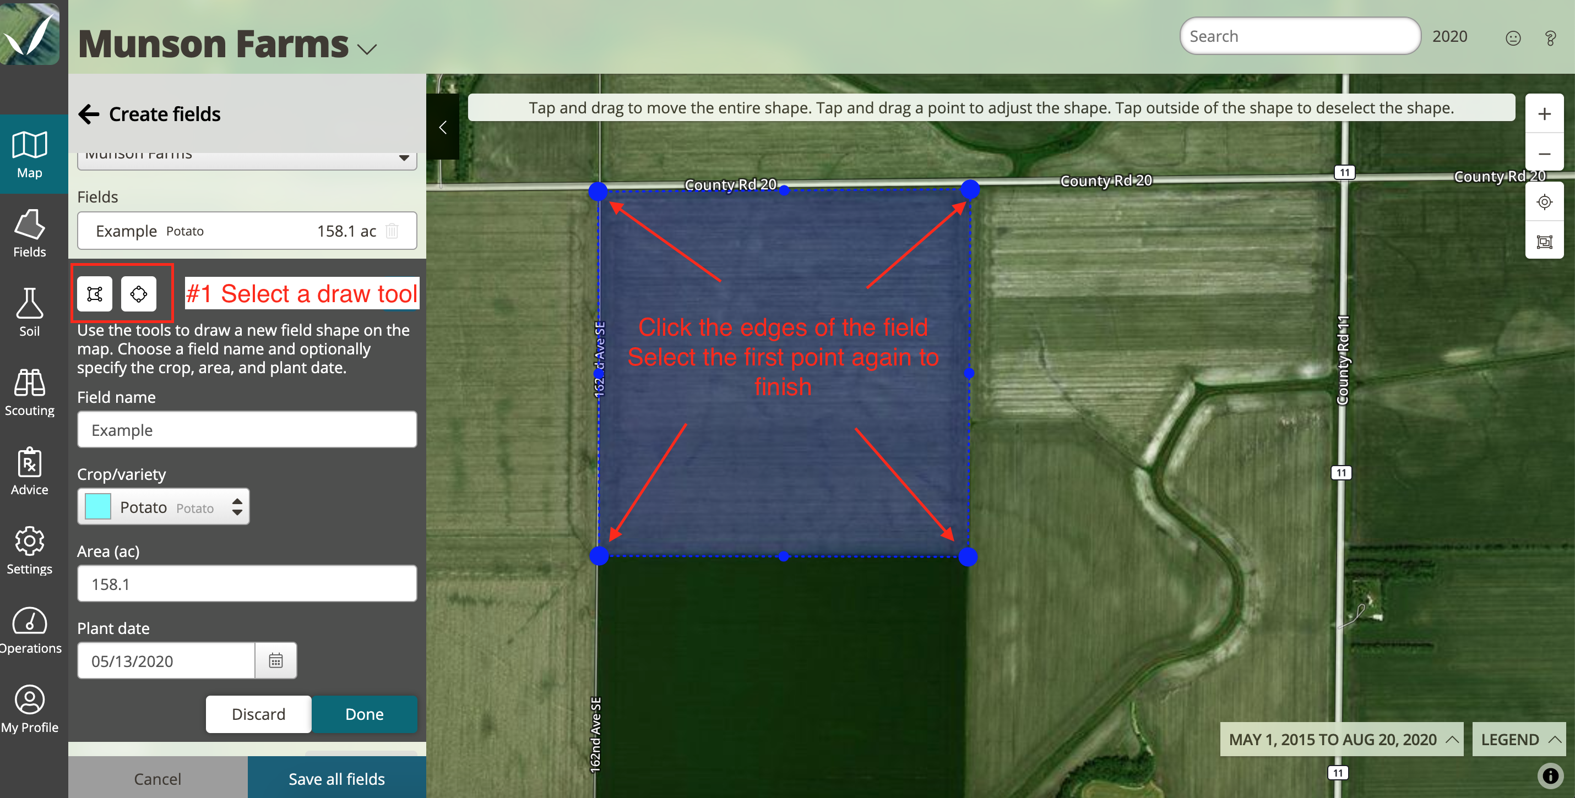Open the feedback smiley icon

1513,38
